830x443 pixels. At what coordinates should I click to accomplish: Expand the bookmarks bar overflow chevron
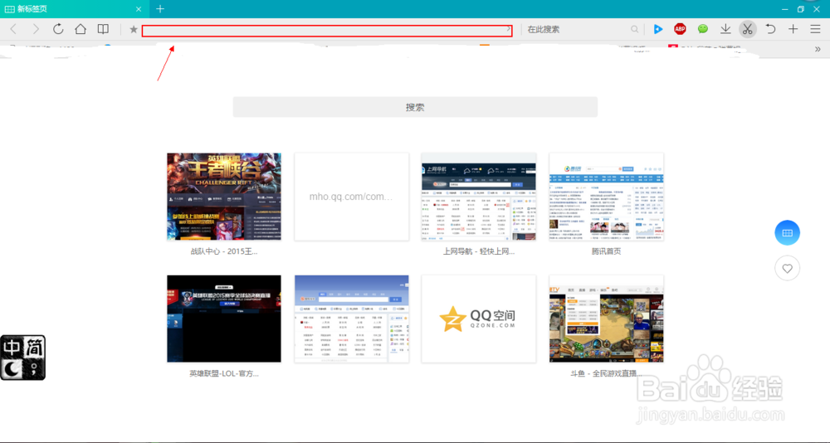pyautogui.click(x=818, y=49)
